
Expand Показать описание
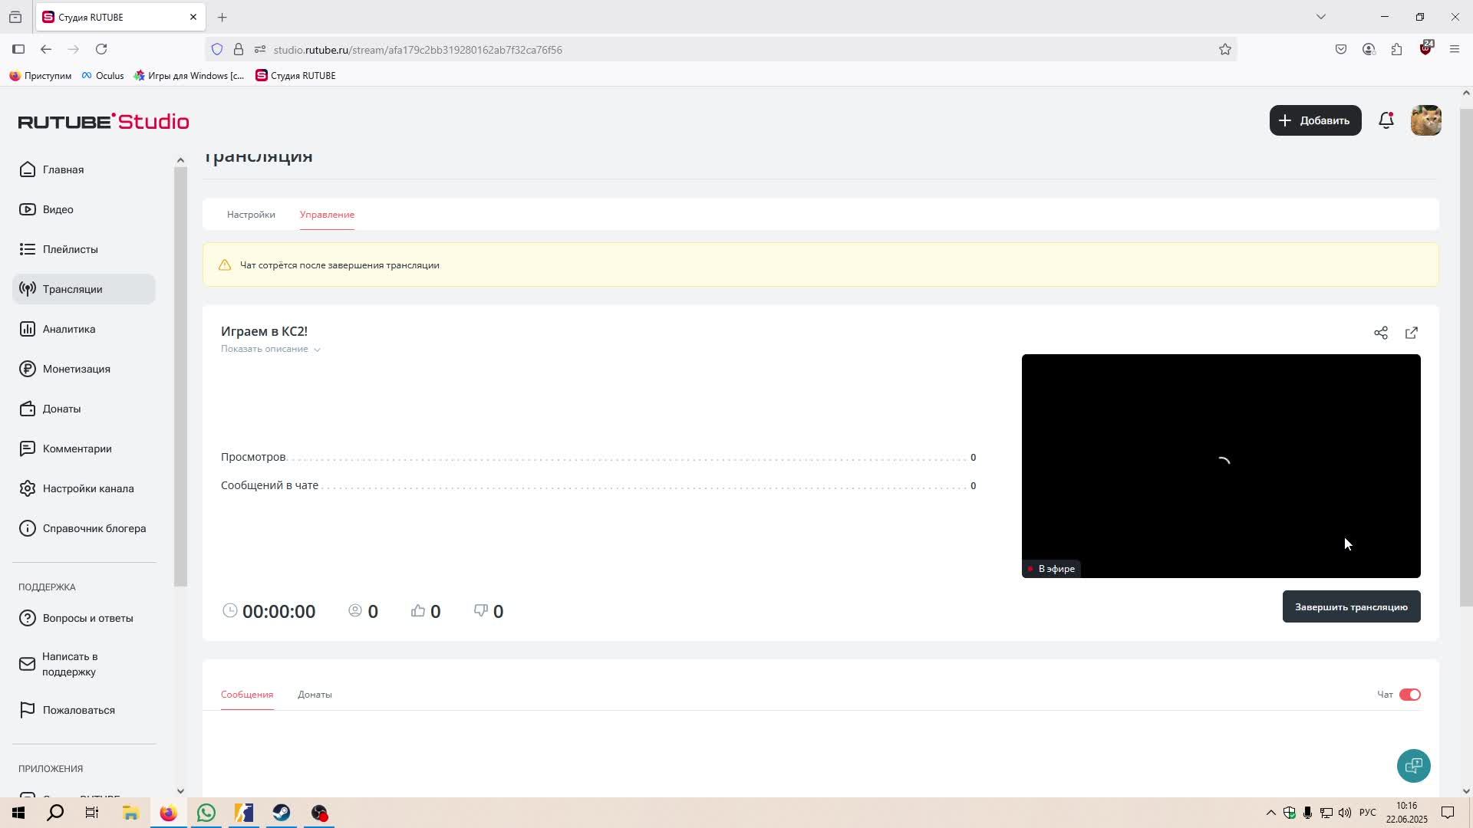[x=271, y=349]
